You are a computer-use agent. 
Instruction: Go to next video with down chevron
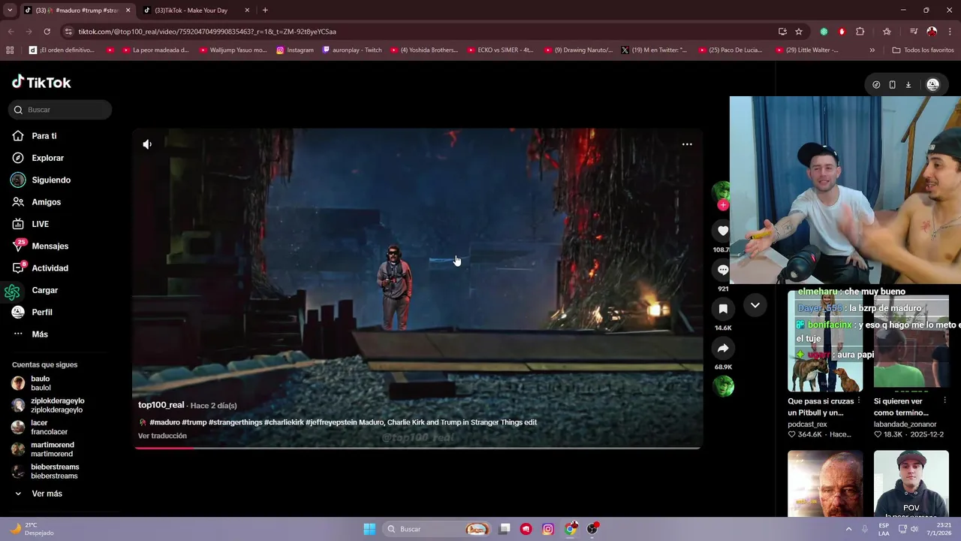(x=755, y=305)
